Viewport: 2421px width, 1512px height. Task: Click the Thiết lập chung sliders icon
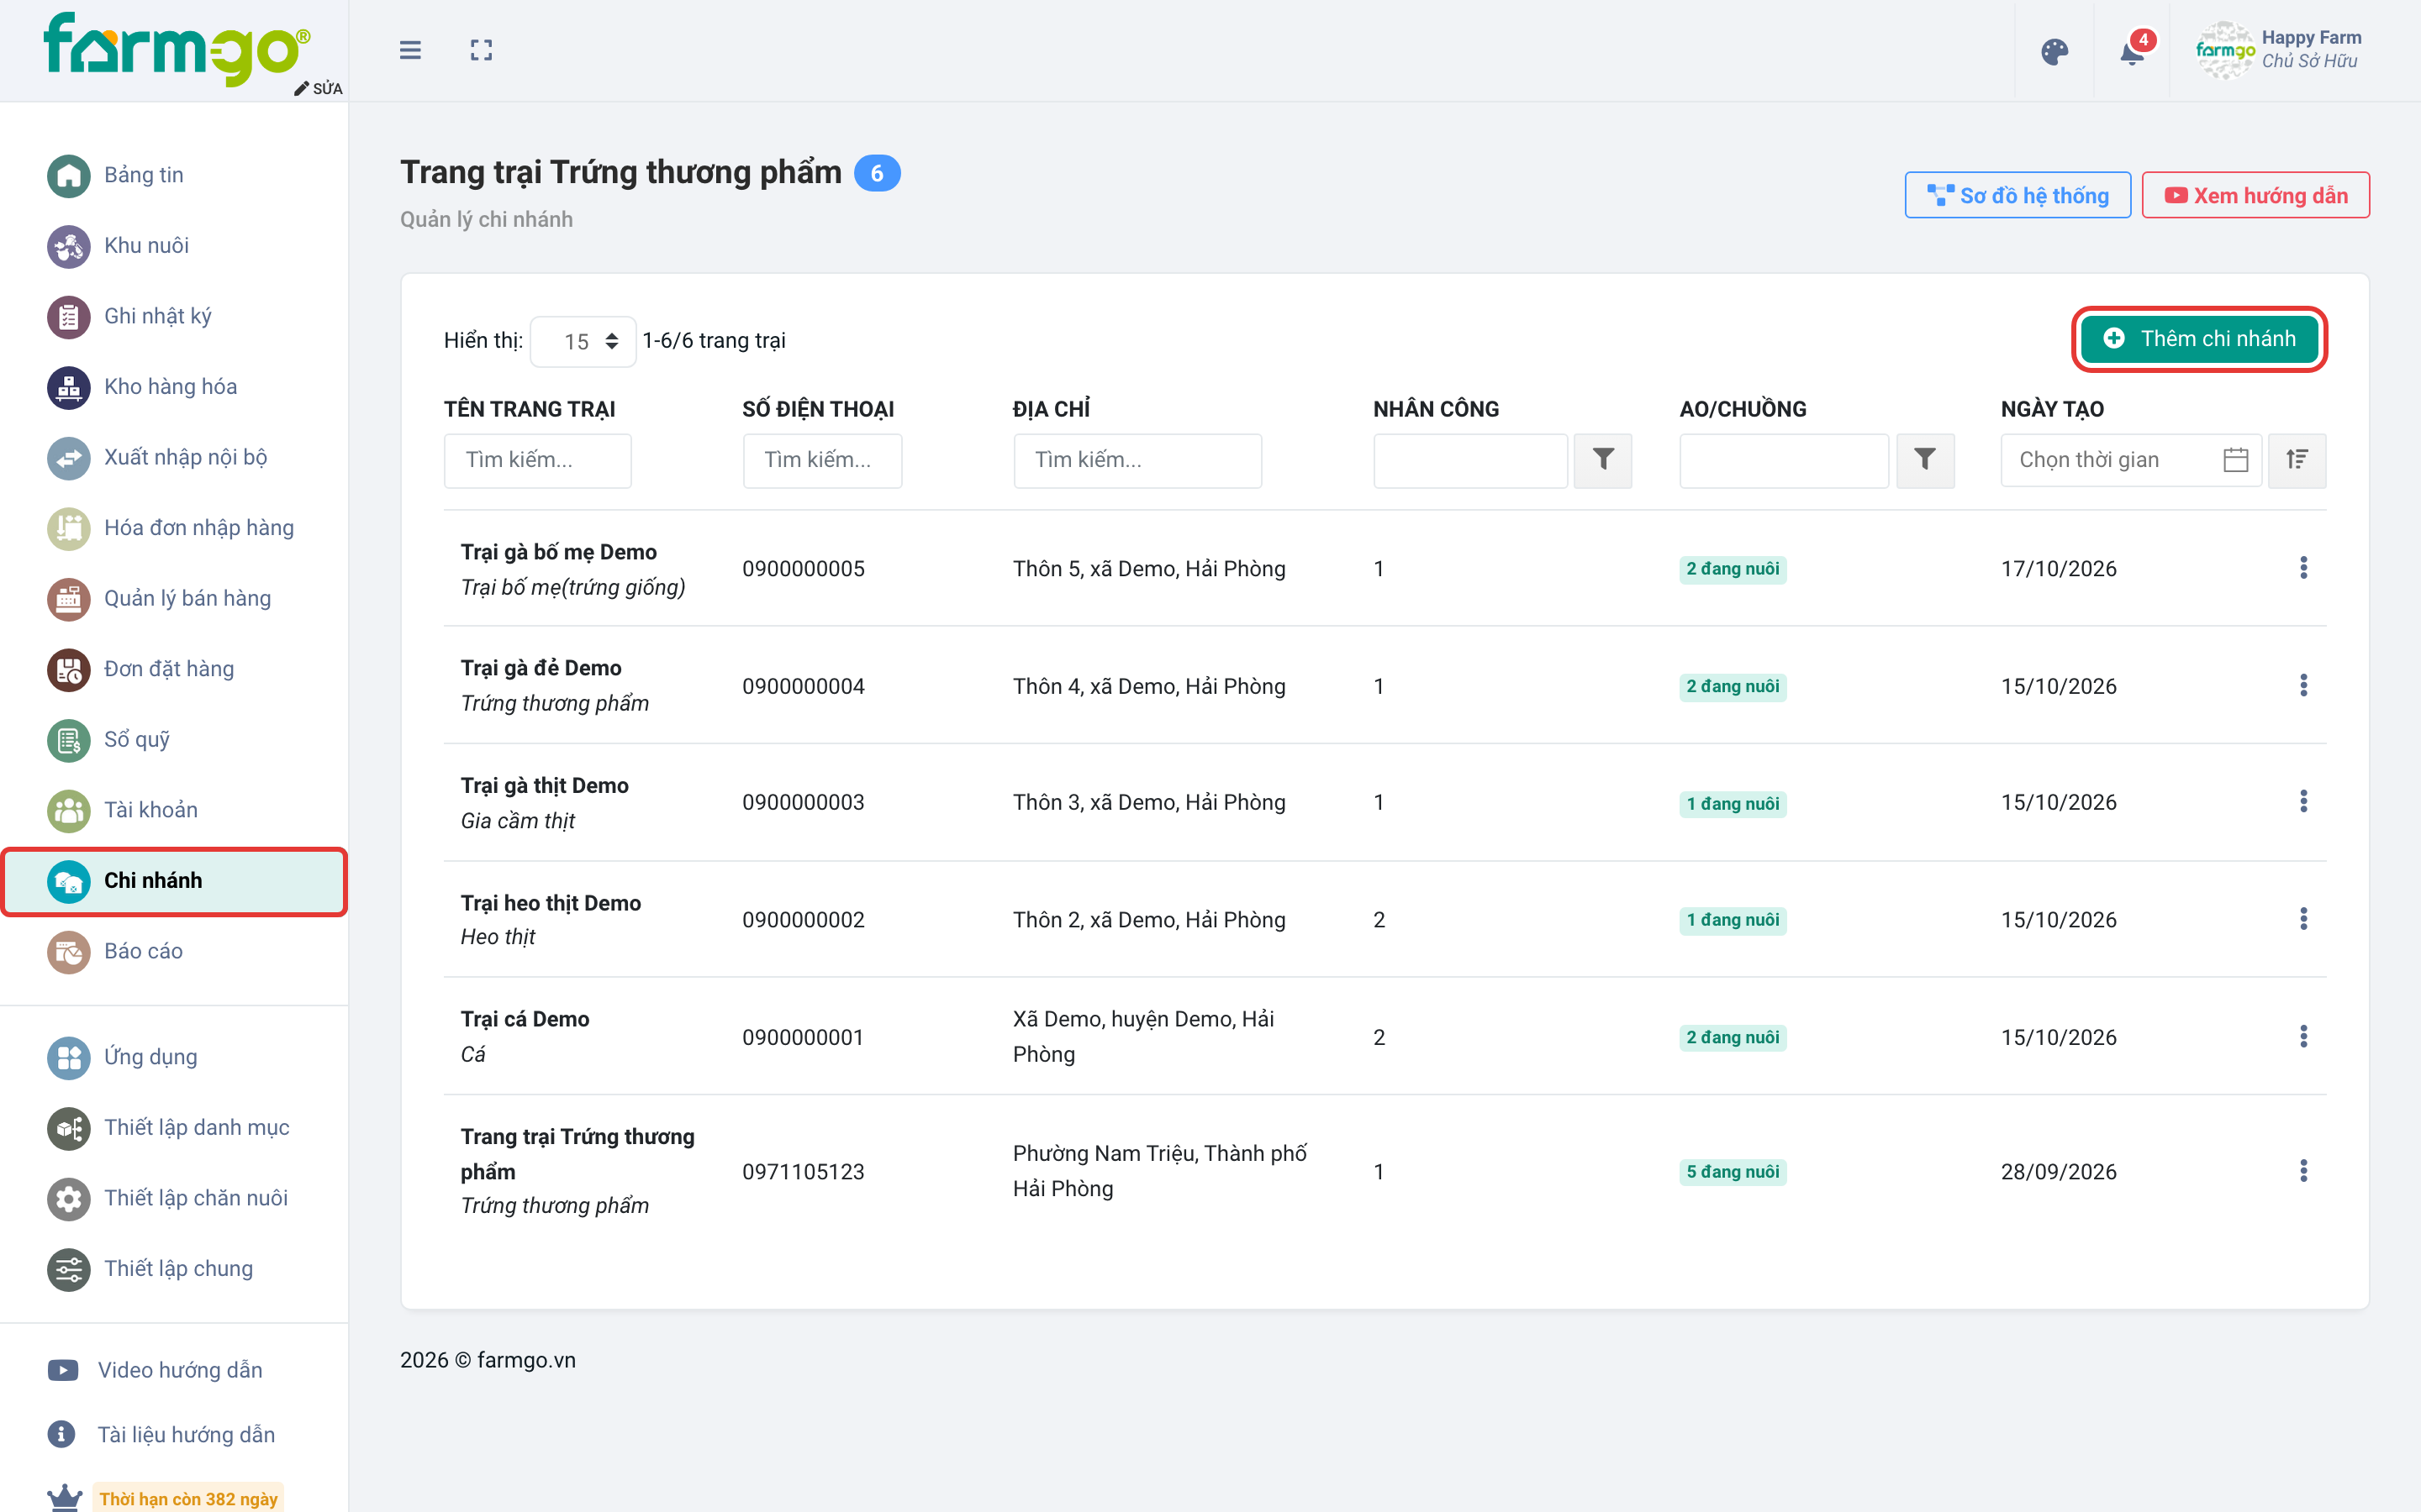tap(68, 1269)
